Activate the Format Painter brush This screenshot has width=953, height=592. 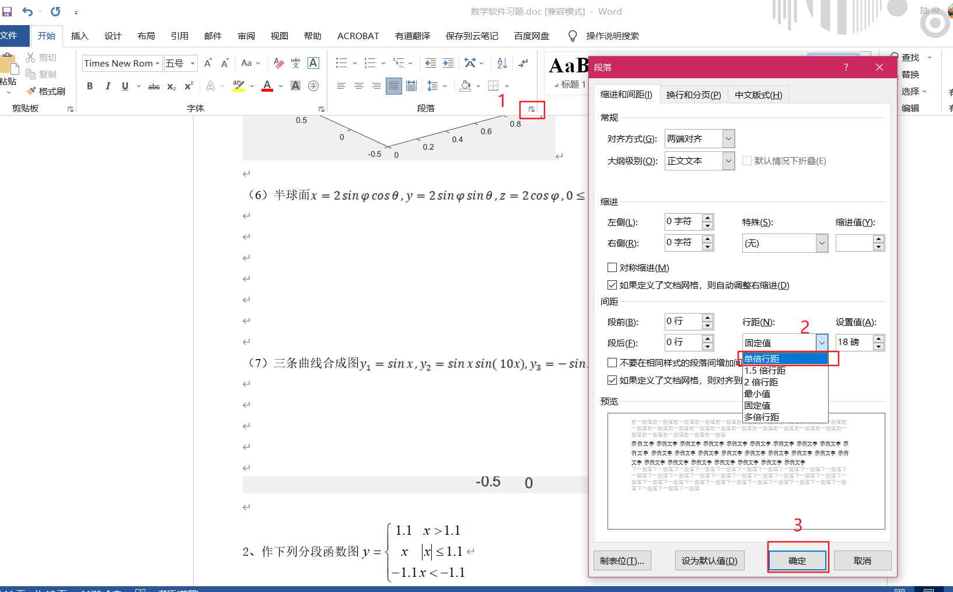coord(46,91)
